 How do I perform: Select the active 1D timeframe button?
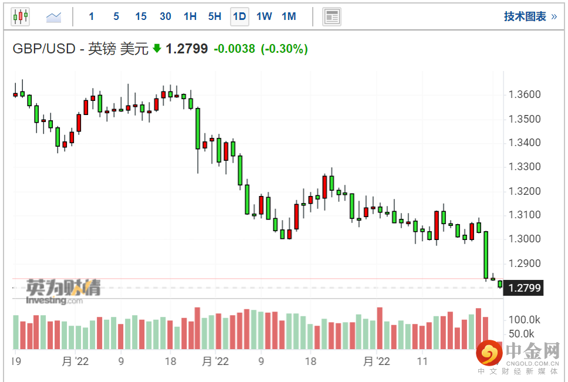(x=239, y=16)
